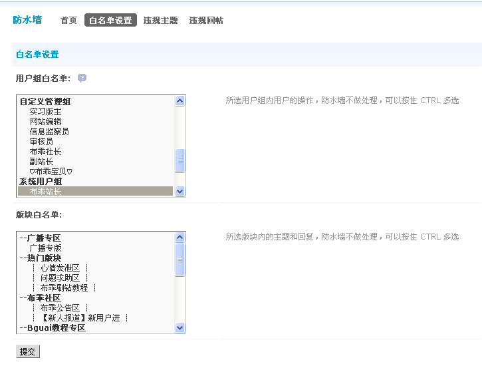This screenshot has width=482, height=370.
Task: Open the 违规主题 tab
Action: coord(160,21)
